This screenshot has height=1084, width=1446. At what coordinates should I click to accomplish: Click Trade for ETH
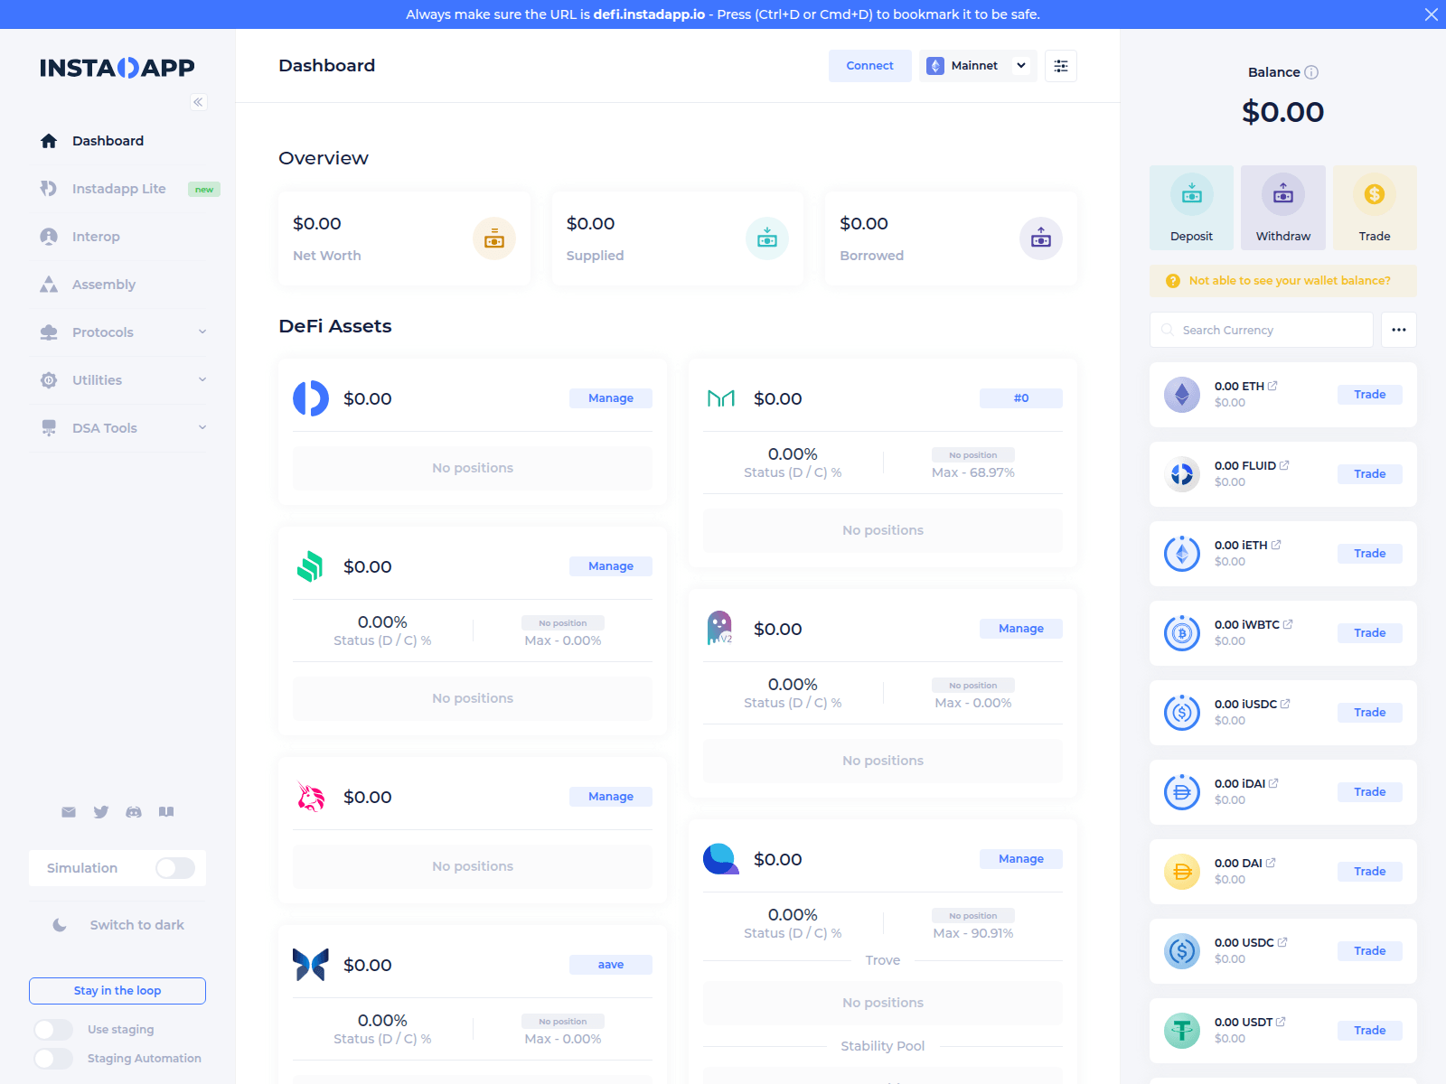tap(1370, 395)
